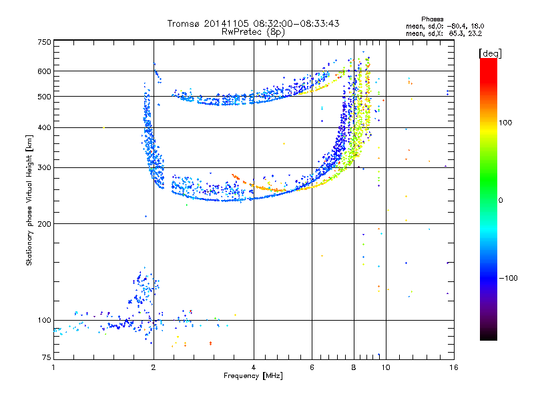Screen dimensions: 534x400
Task: Click y-axis tick label '750'
Action: [x=45, y=42]
